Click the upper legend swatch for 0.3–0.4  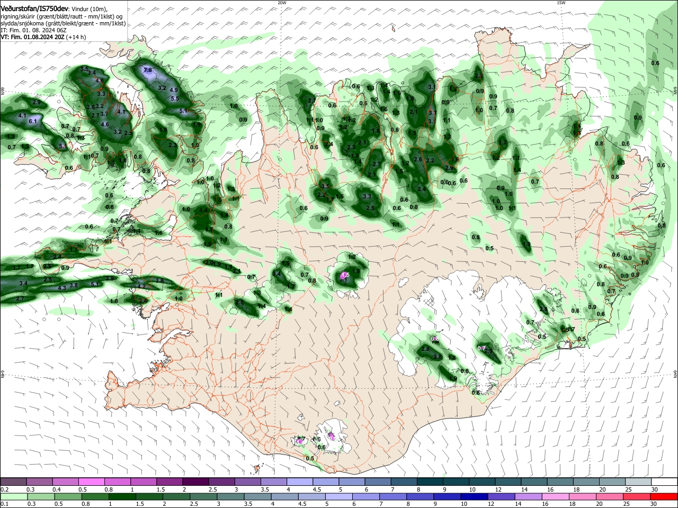(40, 482)
